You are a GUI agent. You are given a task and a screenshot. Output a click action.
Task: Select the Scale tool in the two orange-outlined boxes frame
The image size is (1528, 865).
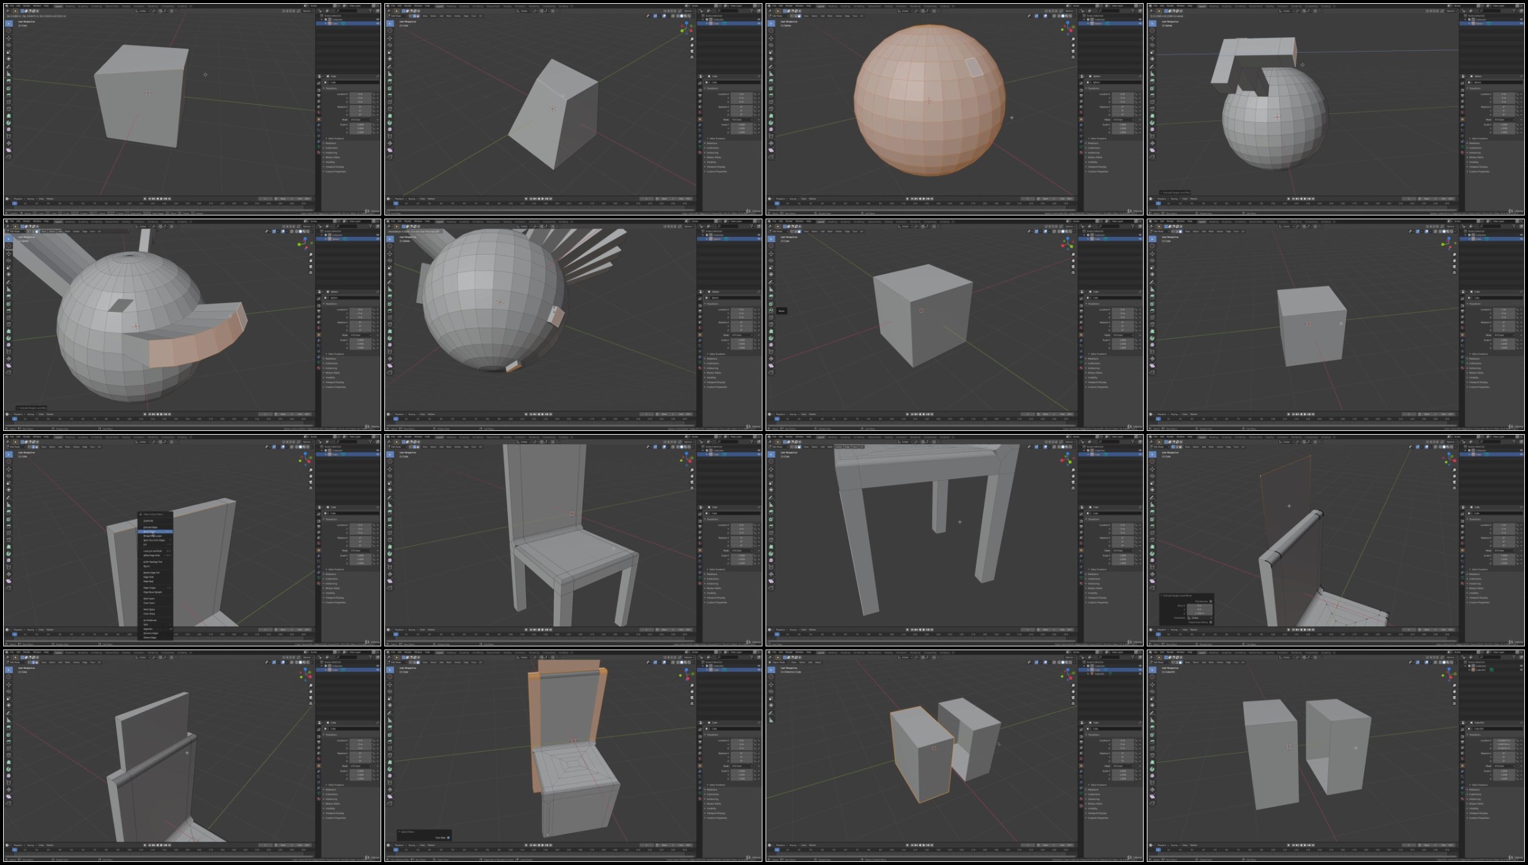[771, 698]
